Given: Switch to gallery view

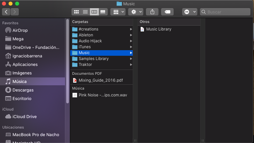Looking at the screenshot, I should 103,12.
